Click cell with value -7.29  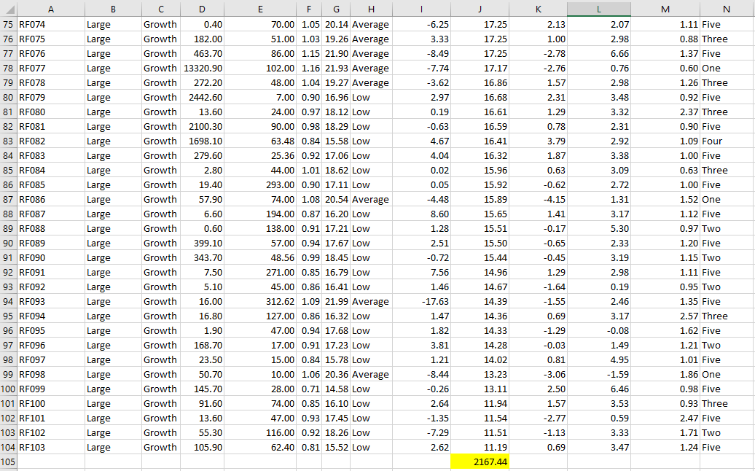coord(422,432)
